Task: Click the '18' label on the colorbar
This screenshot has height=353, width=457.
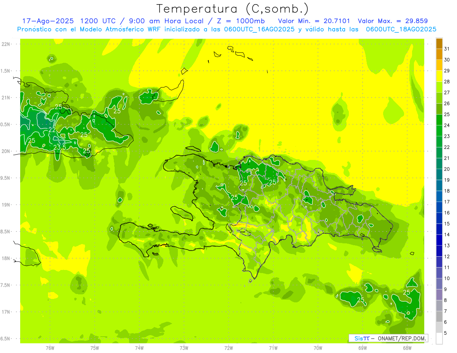Action: pyautogui.click(x=447, y=191)
